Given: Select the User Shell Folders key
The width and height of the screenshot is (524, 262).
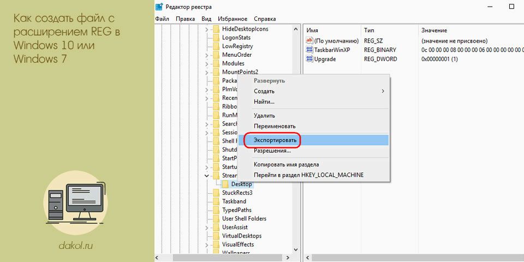Looking at the screenshot, I should point(245,218).
